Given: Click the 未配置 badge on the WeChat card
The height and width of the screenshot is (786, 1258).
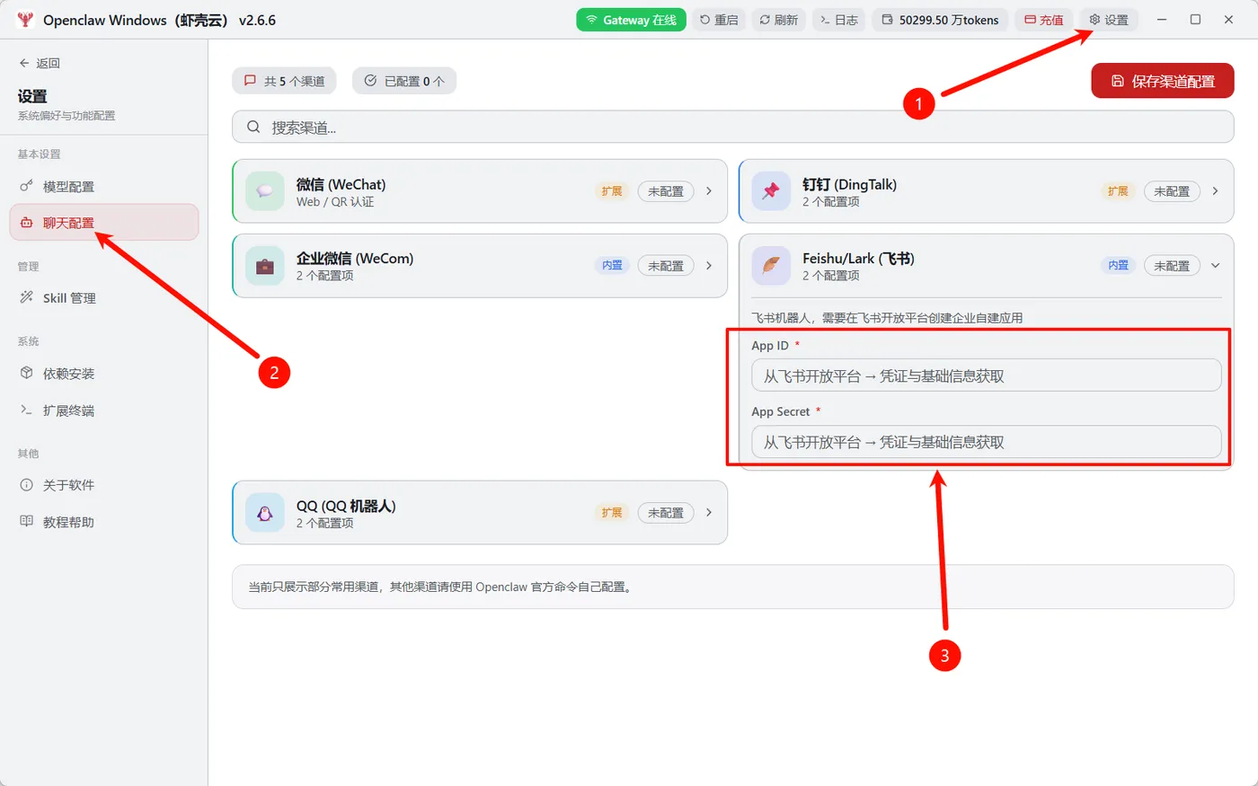Looking at the screenshot, I should point(666,191).
